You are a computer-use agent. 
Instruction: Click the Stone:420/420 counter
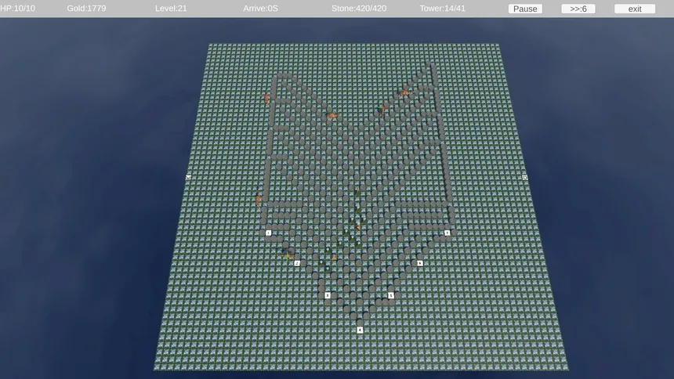359,8
